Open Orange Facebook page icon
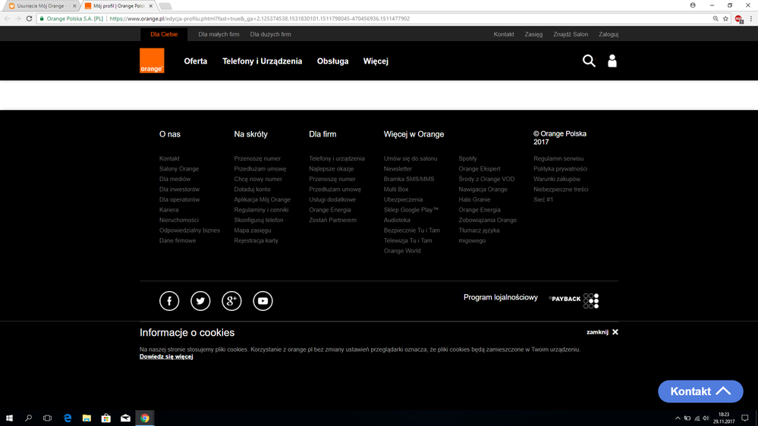758x426 pixels. tap(169, 301)
